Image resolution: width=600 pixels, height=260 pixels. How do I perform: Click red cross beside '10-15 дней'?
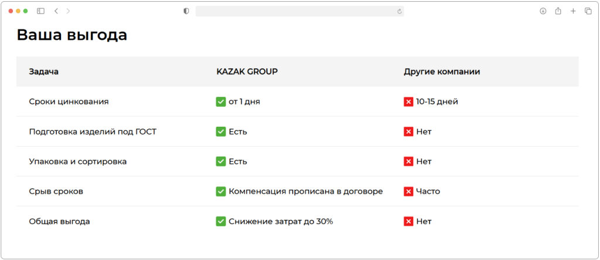408,102
